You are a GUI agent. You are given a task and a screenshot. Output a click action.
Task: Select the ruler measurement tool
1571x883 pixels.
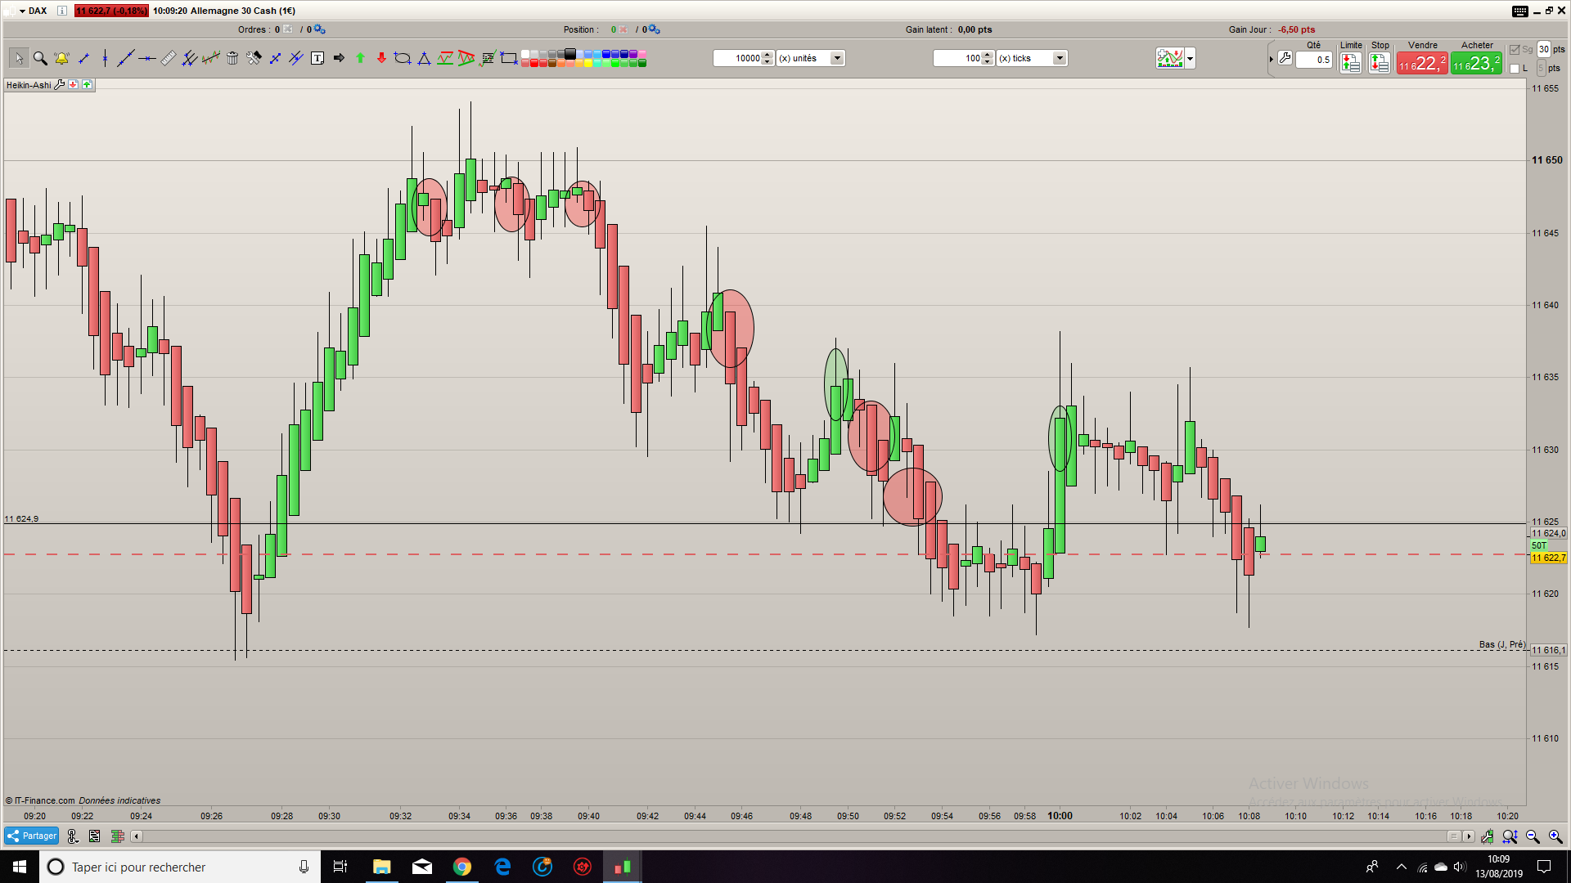pyautogui.click(x=168, y=58)
